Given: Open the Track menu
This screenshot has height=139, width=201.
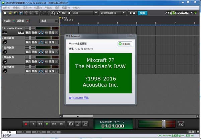Looking at the screenshot, I should point(38,8).
